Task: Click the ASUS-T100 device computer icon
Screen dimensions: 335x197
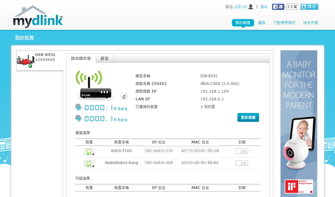Action: point(89,151)
